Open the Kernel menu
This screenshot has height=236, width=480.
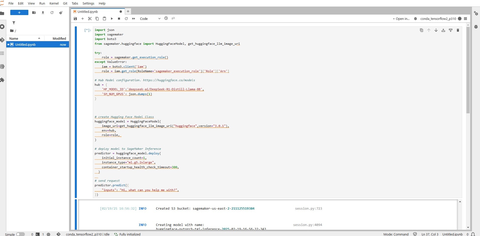(54, 3)
